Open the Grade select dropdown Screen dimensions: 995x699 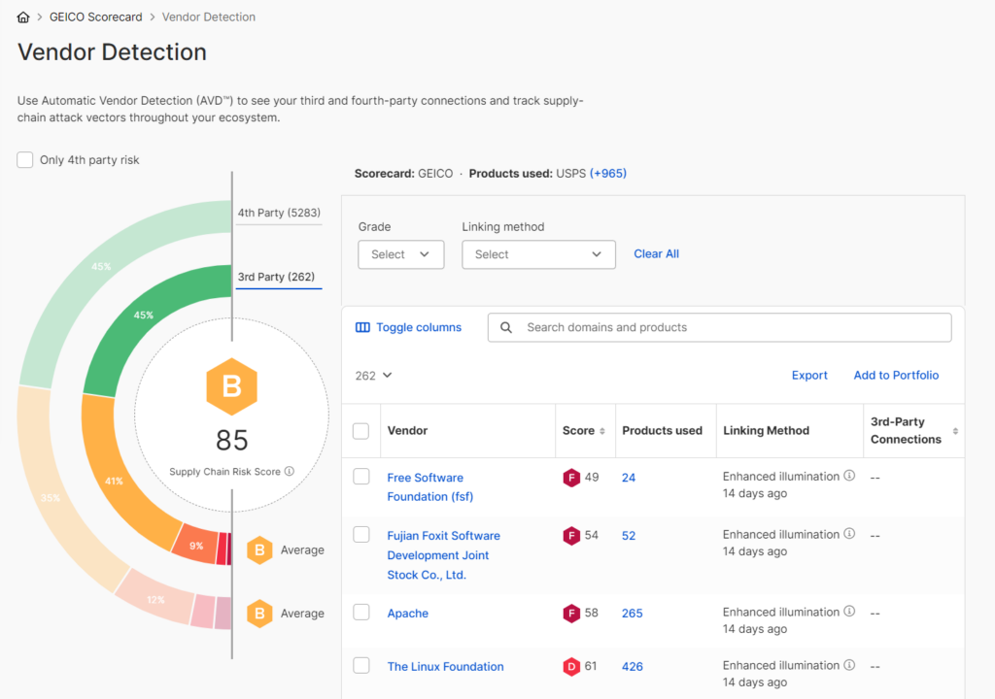tap(401, 254)
